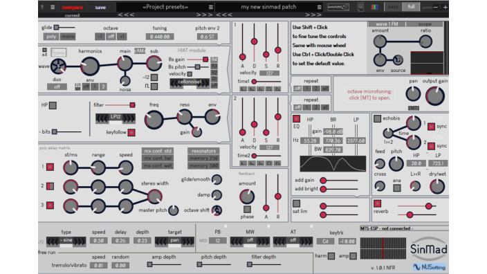Image resolution: width=487 pixels, height=274 pixels.
Task: Click the filter env knob
Action: tap(213, 117)
